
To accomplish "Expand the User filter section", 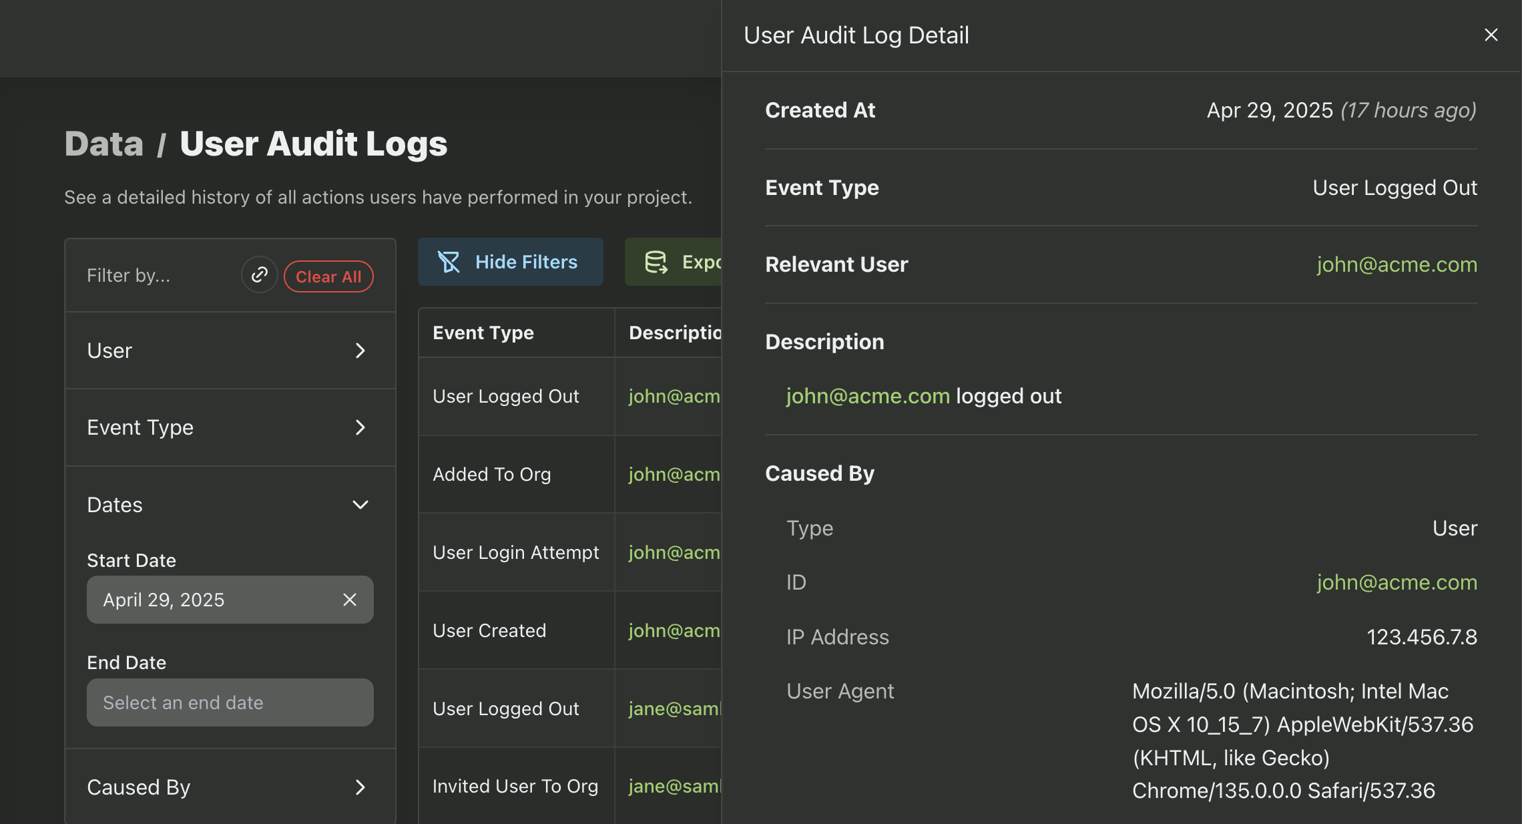I will pos(230,351).
